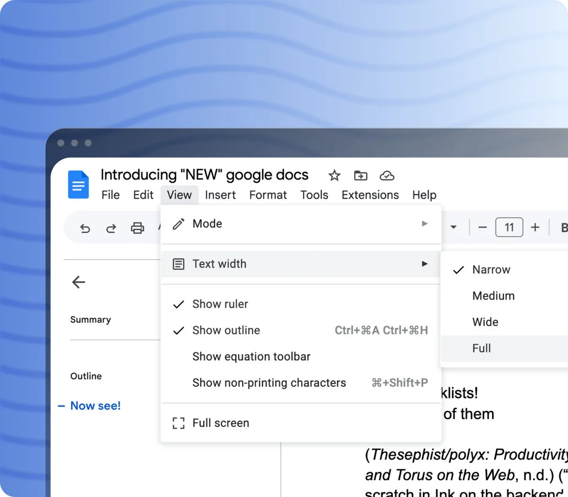This screenshot has height=497, width=568.
Task: Click the Google Docs home icon
Action: (79, 184)
